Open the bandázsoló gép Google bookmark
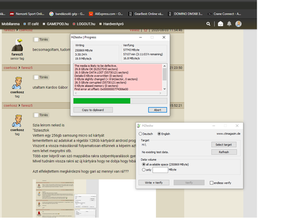Image resolution: width=296 pixels, height=222 pixels. 67,14
